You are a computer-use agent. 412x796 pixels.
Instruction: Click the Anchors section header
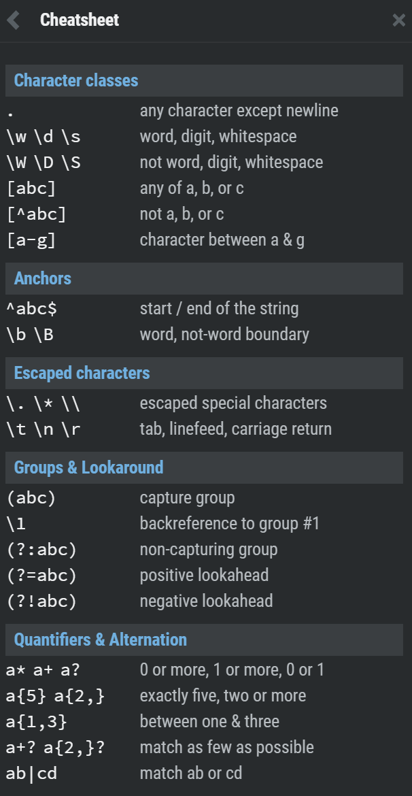(43, 278)
